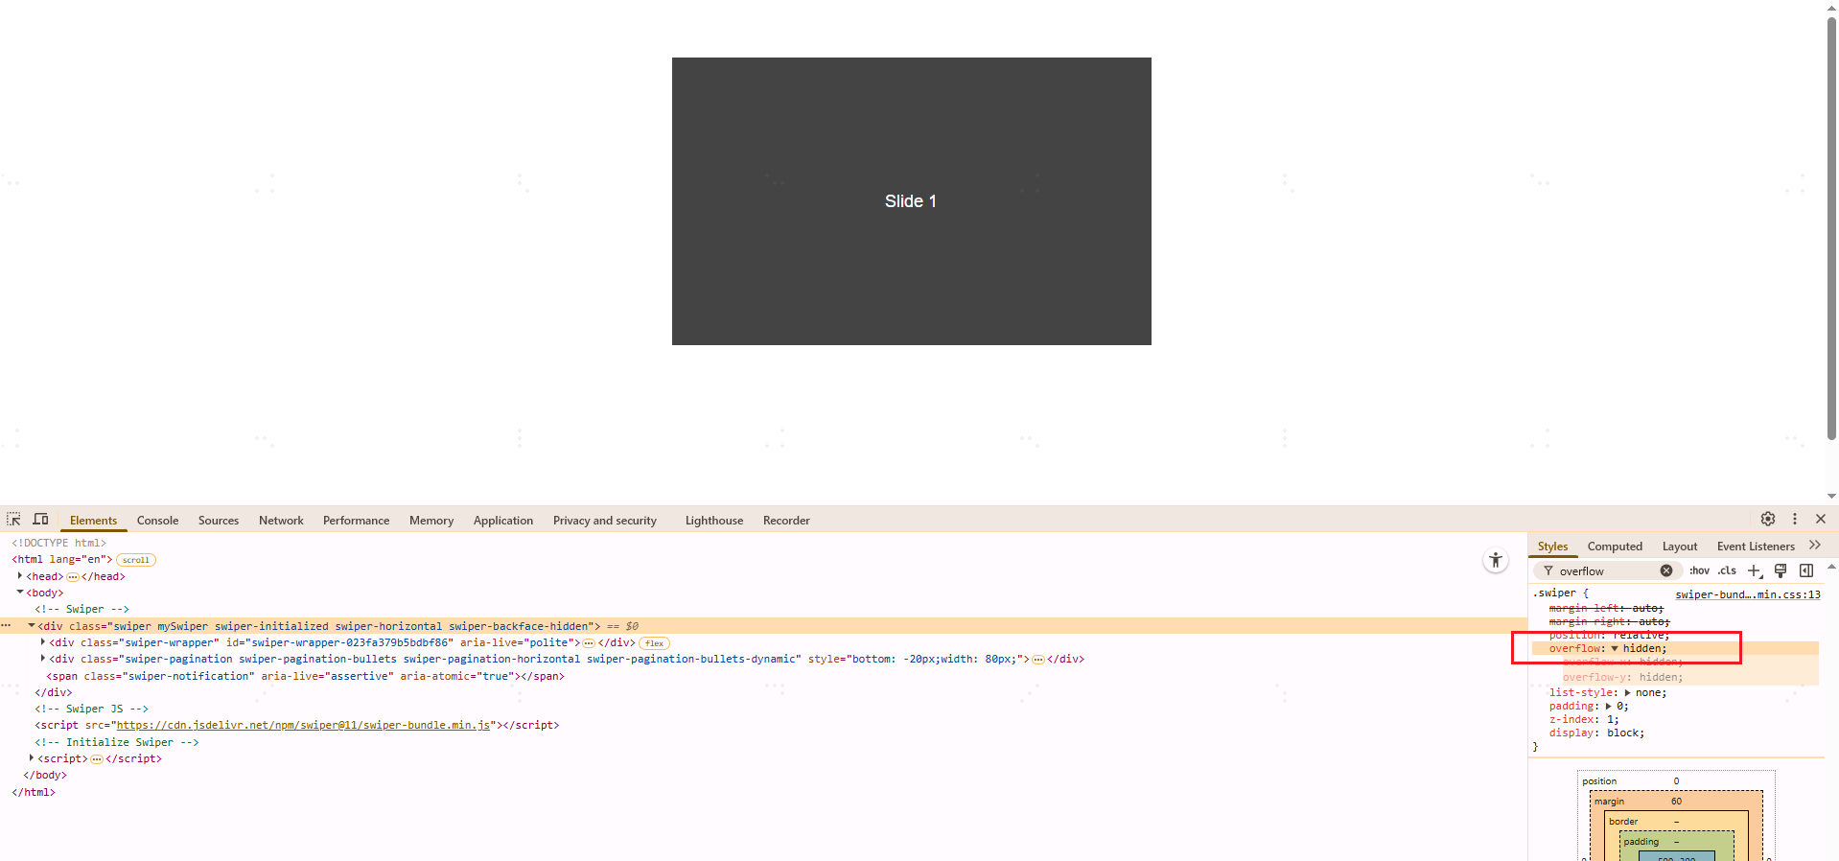The image size is (1839, 861).
Task: Click the 'z-index: 1' declaration
Action: click(x=1584, y=719)
